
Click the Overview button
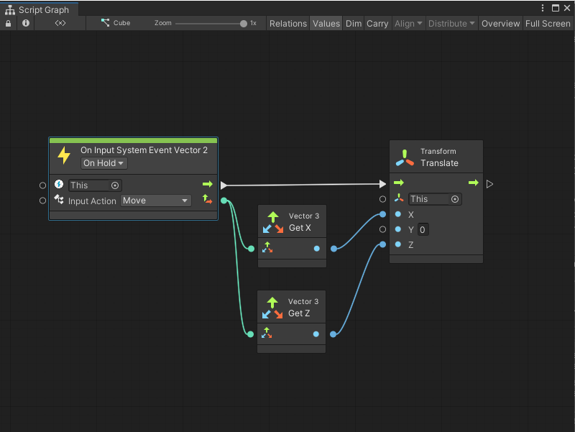click(500, 23)
